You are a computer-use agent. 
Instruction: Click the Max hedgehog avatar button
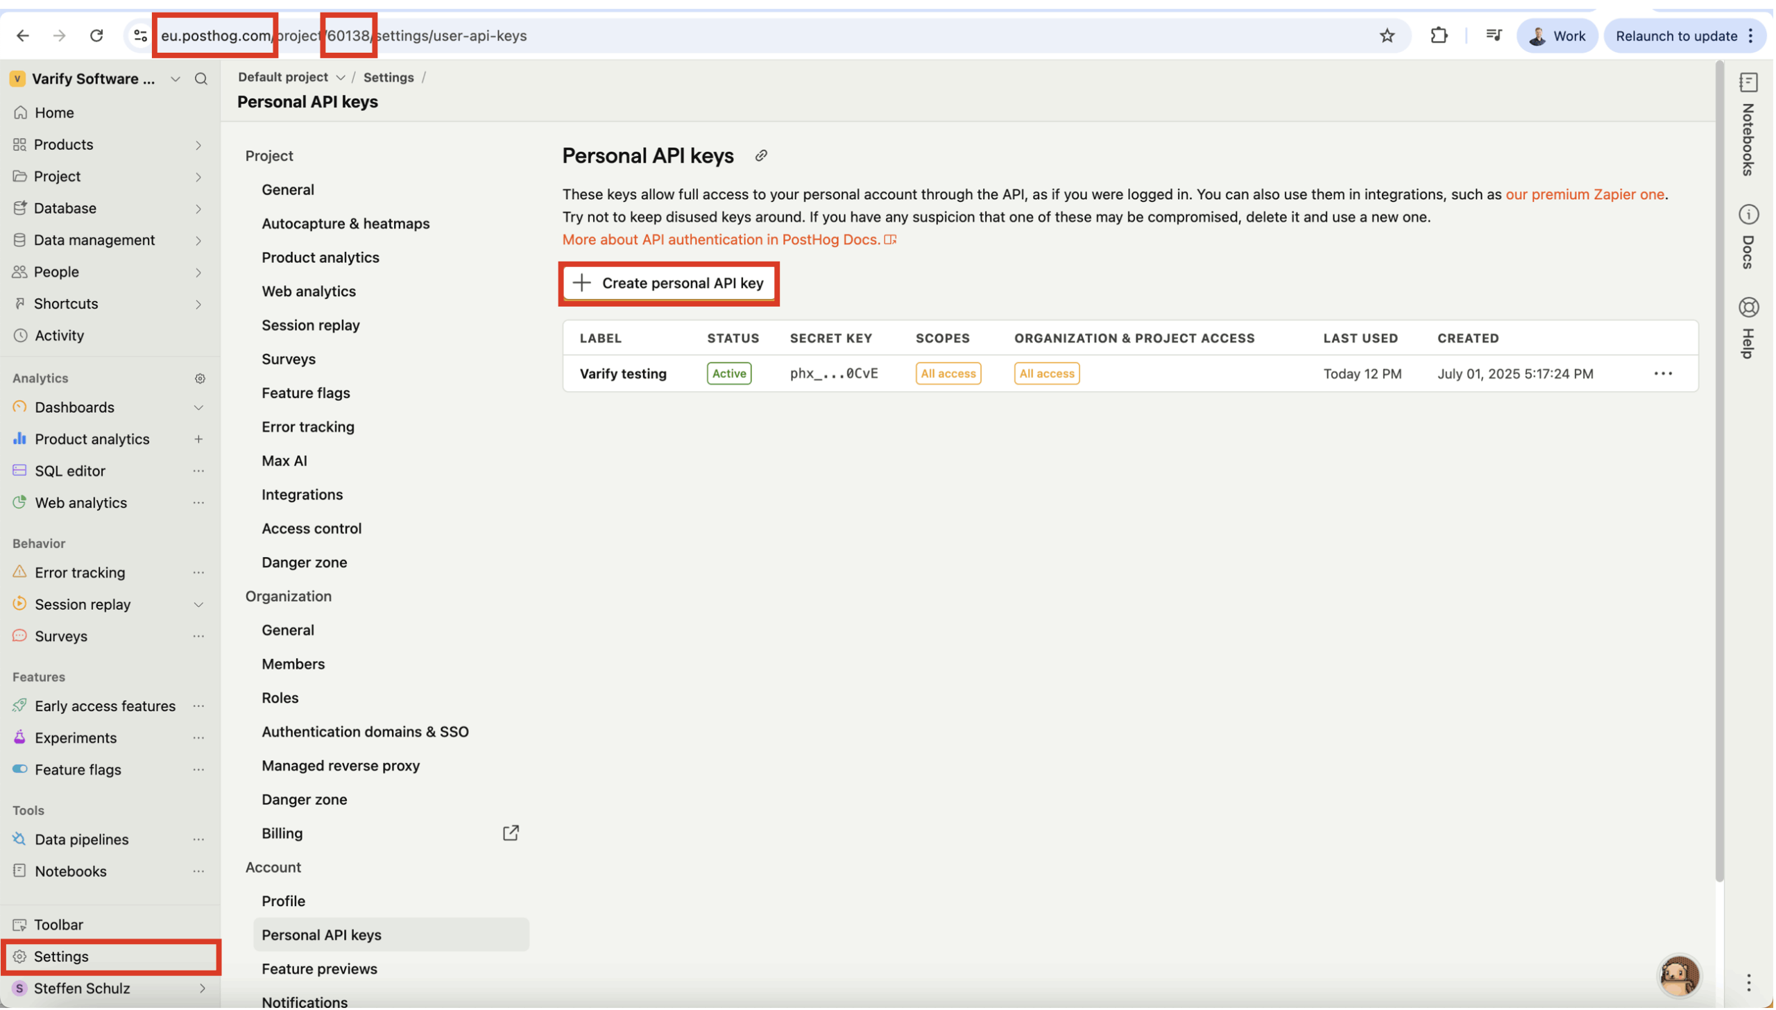tap(1680, 977)
